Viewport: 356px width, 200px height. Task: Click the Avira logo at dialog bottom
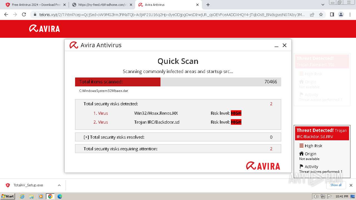click(263, 166)
